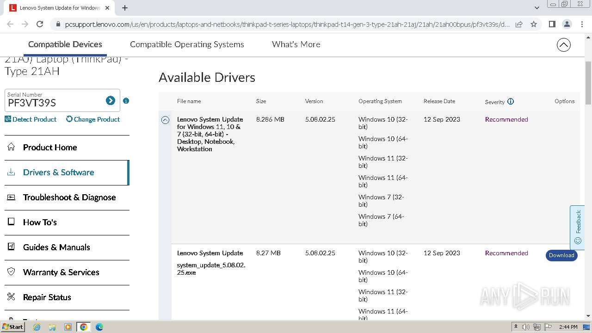Viewport: 592px width, 333px height.
Task: Open File Explorer from taskbar
Action: [x=52, y=327]
